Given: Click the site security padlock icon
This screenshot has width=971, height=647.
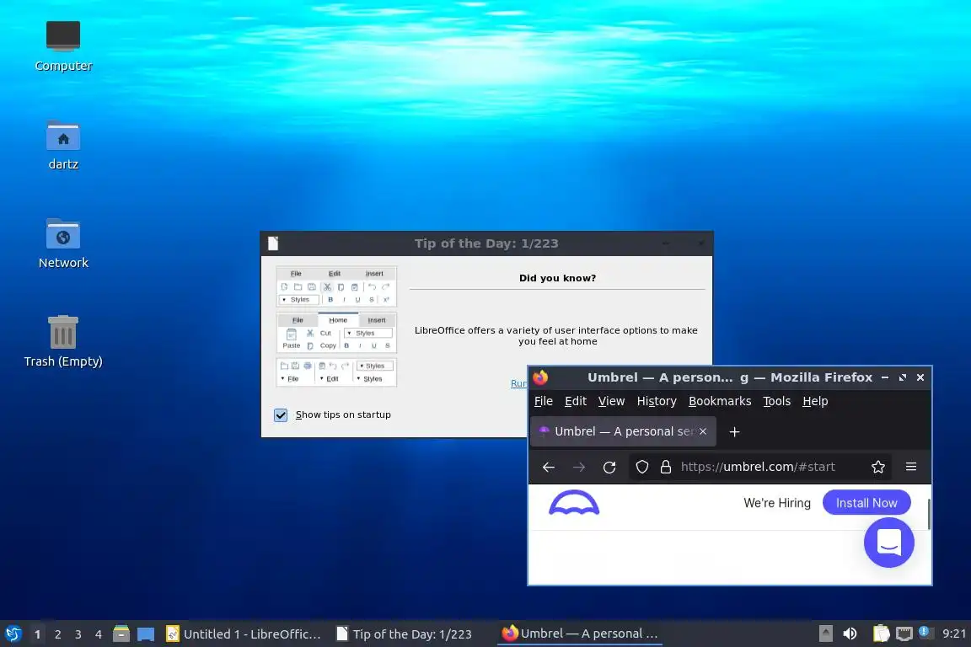Looking at the screenshot, I should coord(666,467).
